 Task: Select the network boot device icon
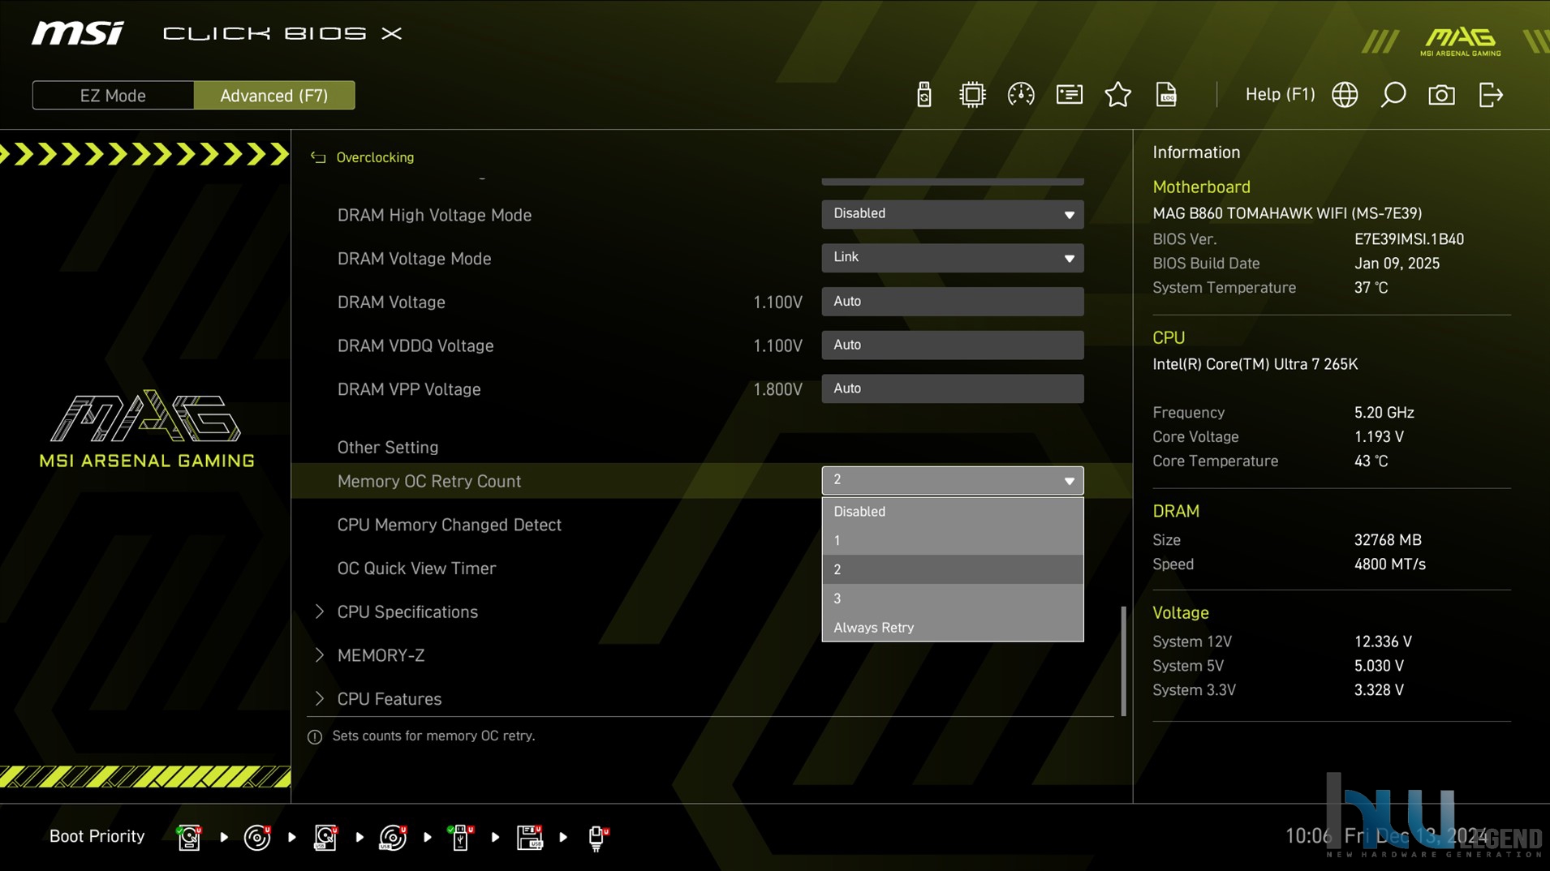pyautogui.click(x=597, y=837)
